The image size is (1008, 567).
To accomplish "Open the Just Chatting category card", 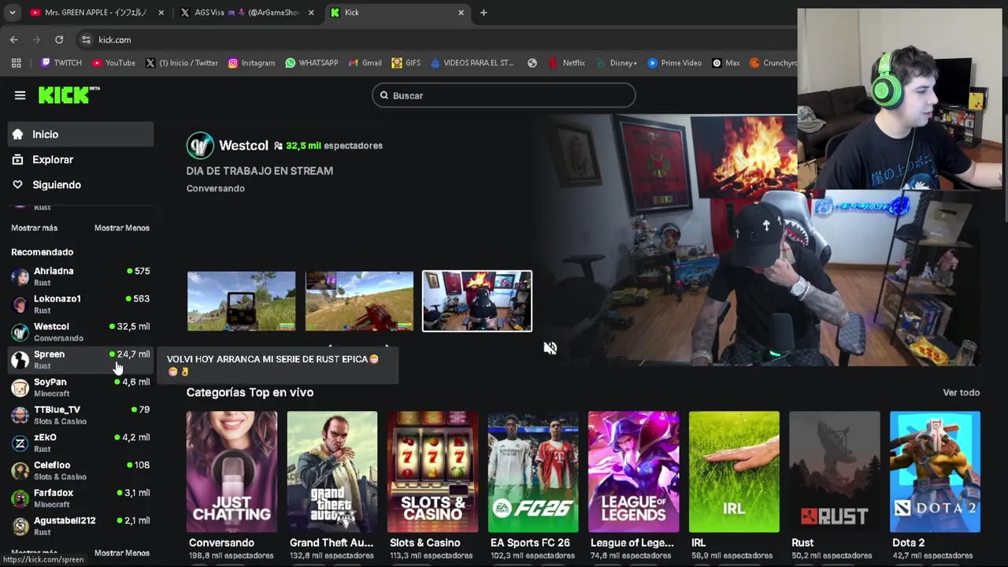I will 232,472.
